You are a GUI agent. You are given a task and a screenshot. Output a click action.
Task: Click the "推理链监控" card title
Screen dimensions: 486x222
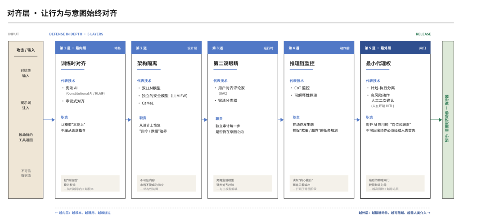click(302, 64)
